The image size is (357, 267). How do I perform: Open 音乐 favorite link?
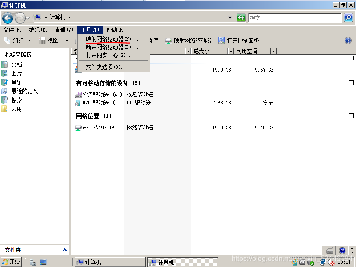[x=12, y=82]
